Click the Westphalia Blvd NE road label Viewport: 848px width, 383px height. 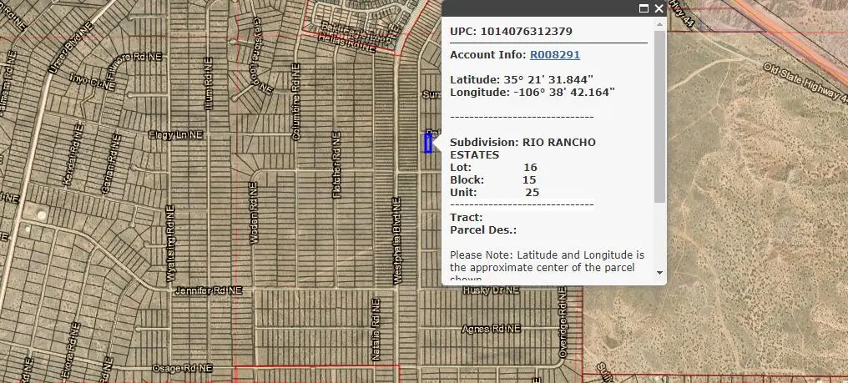coord(397,240)
